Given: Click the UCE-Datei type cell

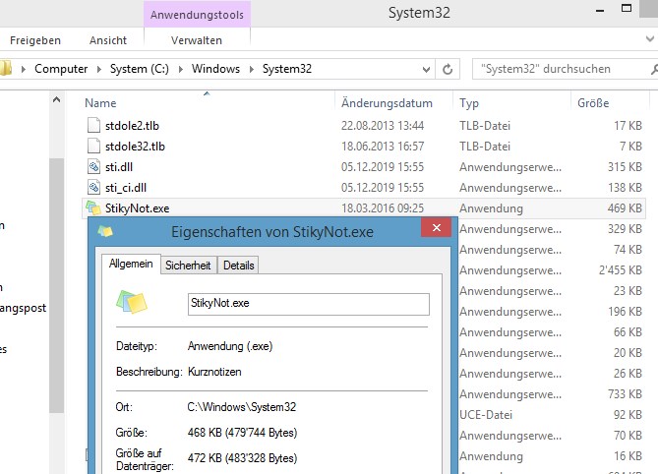Looking at the screenshot, I should 486,414.
